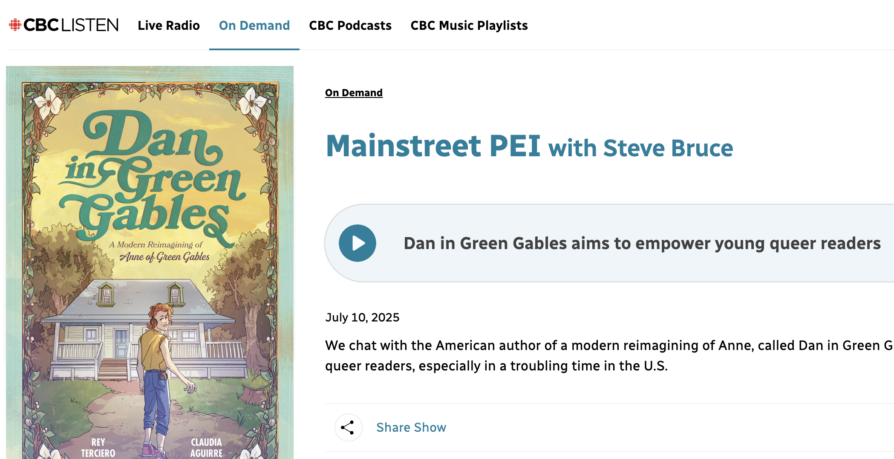Image resolution: width=894 pixels, height=459 pixels.
Task: Click the July 10, 2025 episode date
Action: 362,318
